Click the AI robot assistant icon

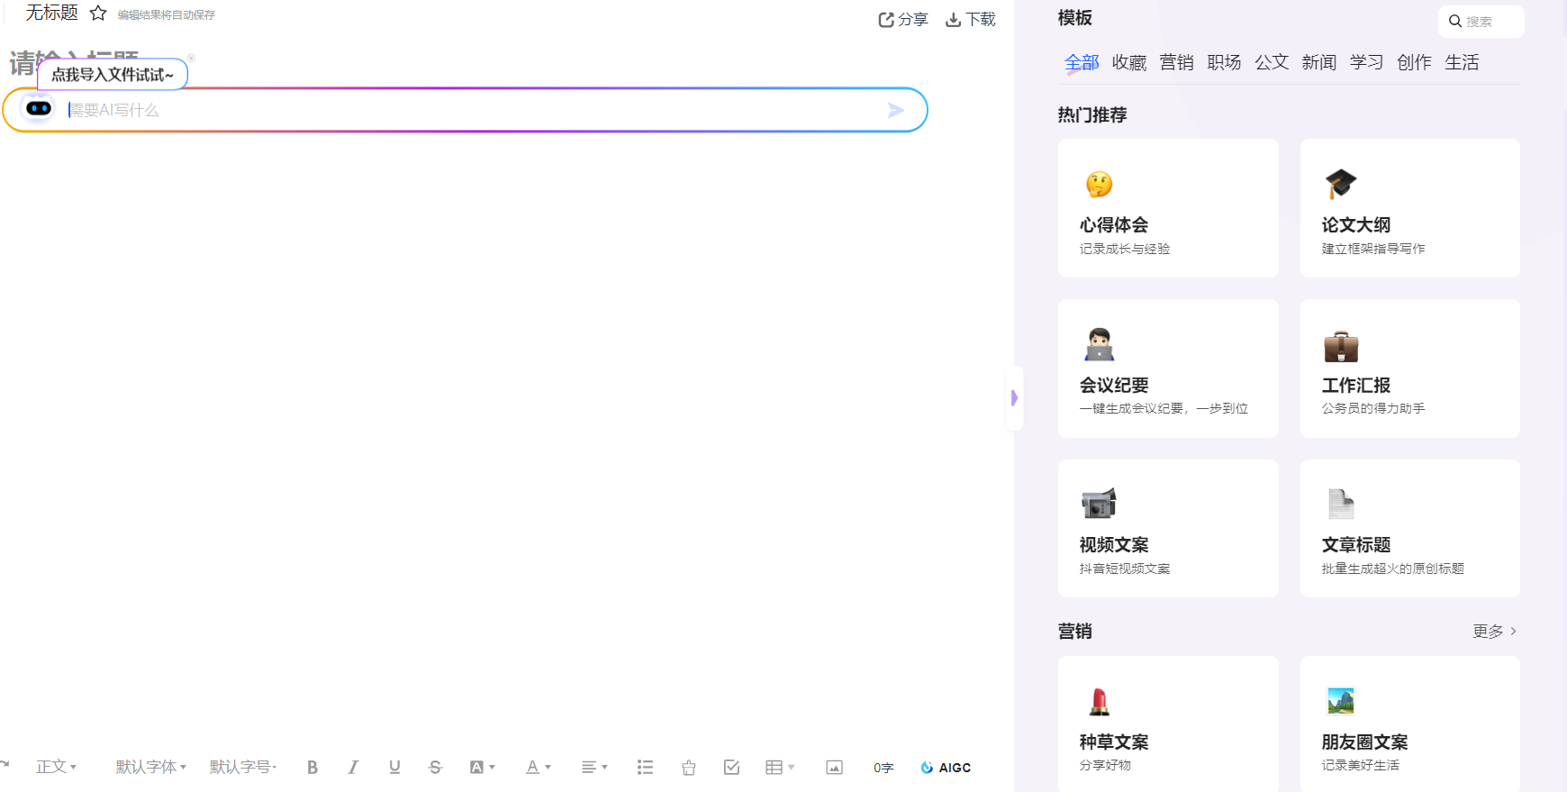[x=38, y=109]
